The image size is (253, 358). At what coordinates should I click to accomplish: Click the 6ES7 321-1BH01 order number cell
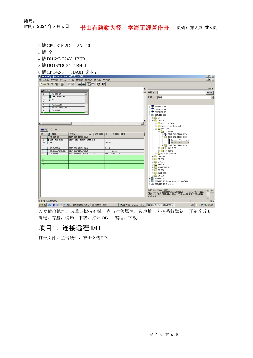click(78, 148)
